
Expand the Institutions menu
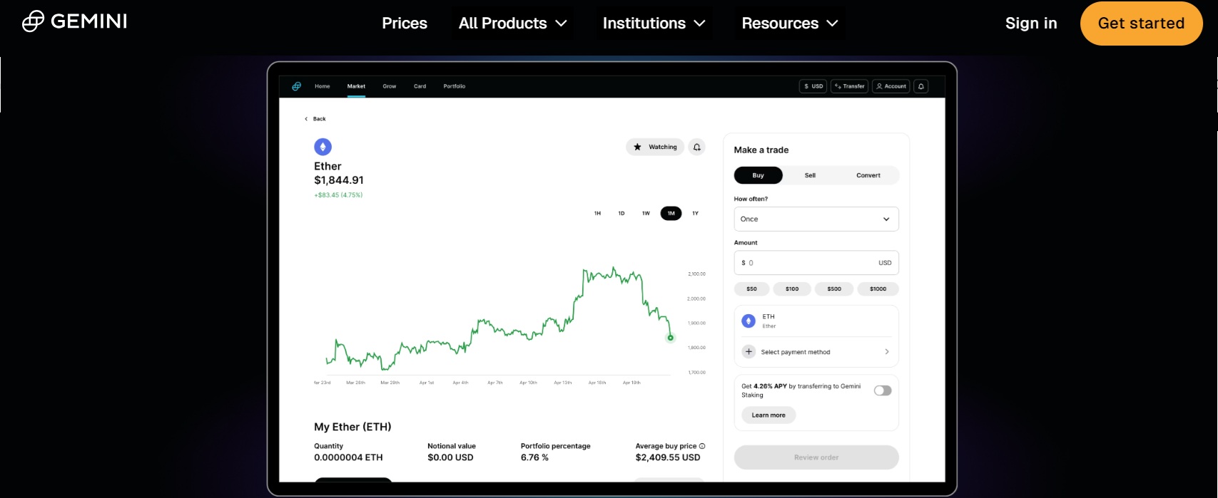(x=654, y=23)
